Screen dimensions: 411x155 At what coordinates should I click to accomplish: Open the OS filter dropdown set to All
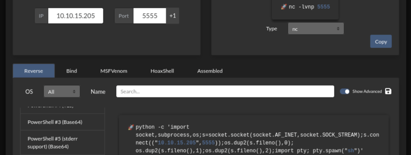click(62, 91)
